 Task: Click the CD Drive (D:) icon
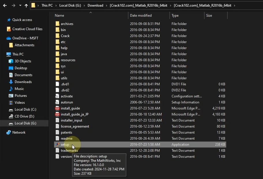11,116
